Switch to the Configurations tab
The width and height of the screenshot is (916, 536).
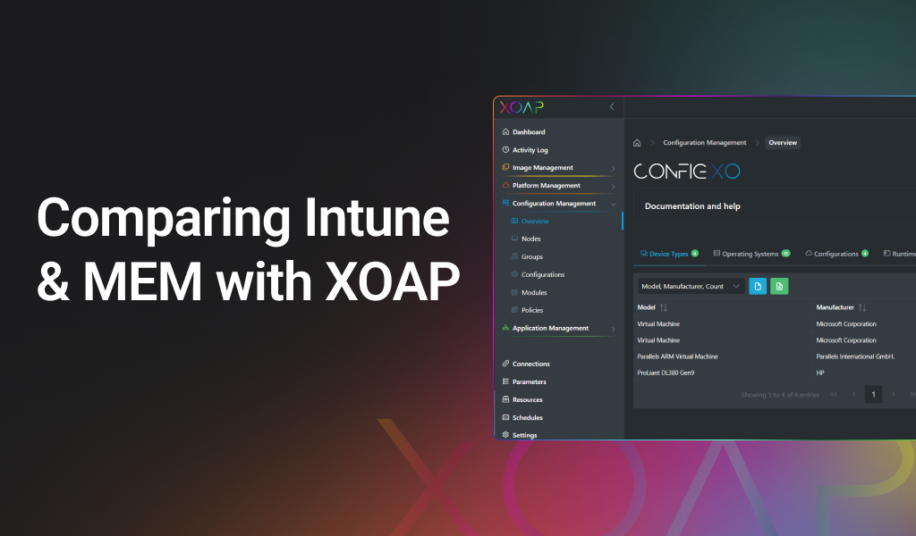[x=836, y=254]
